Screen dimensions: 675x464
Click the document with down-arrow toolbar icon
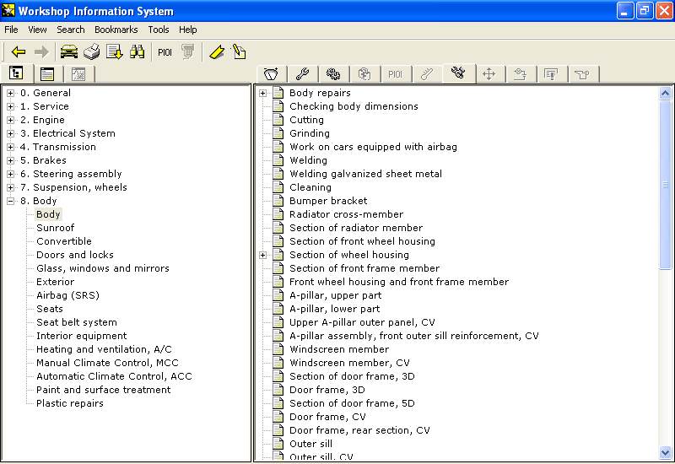(x=114, y=52)
